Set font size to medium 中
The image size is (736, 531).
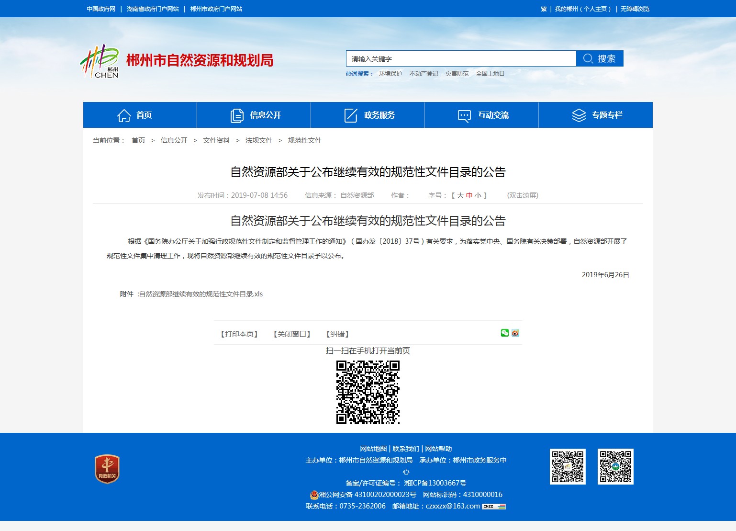469,195
